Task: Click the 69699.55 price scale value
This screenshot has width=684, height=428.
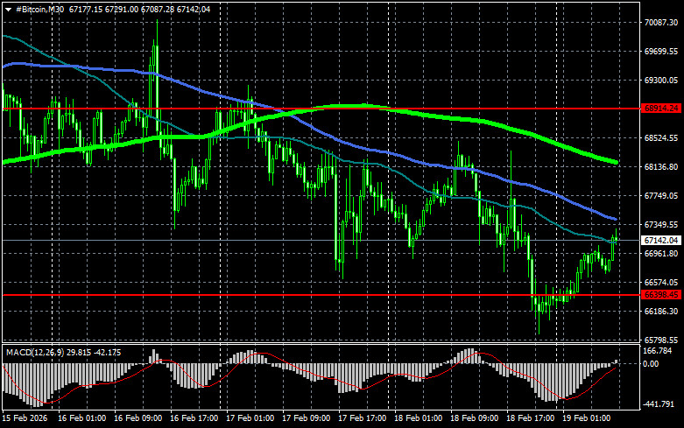Action: 661,52
